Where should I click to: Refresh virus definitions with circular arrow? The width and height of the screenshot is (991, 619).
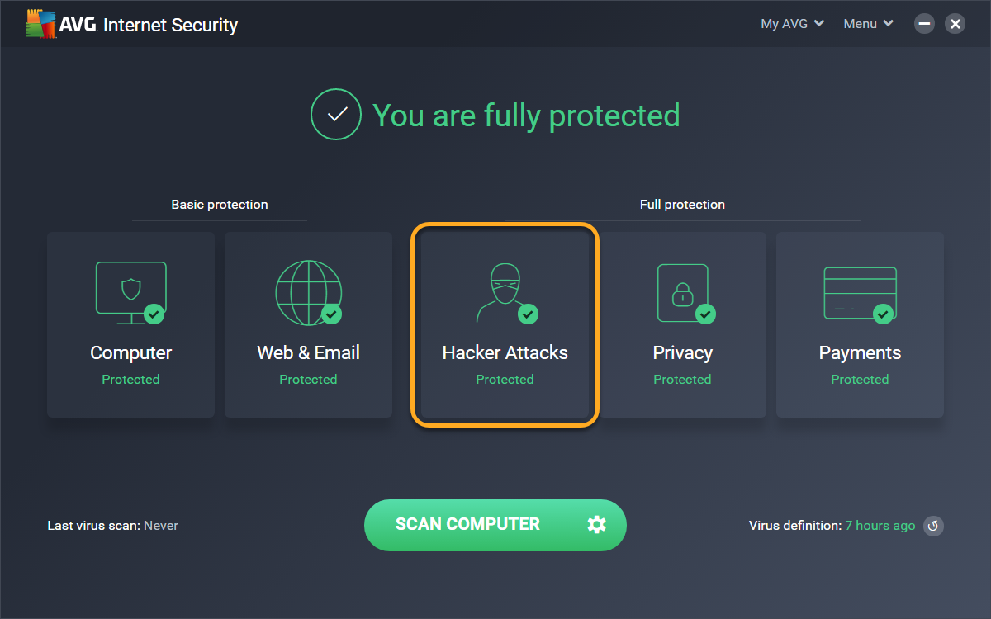click(x=933, y=526)
